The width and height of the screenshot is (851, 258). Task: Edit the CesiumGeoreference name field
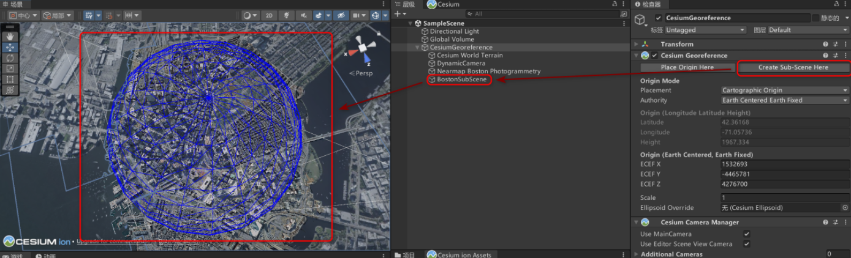(737, 18)
